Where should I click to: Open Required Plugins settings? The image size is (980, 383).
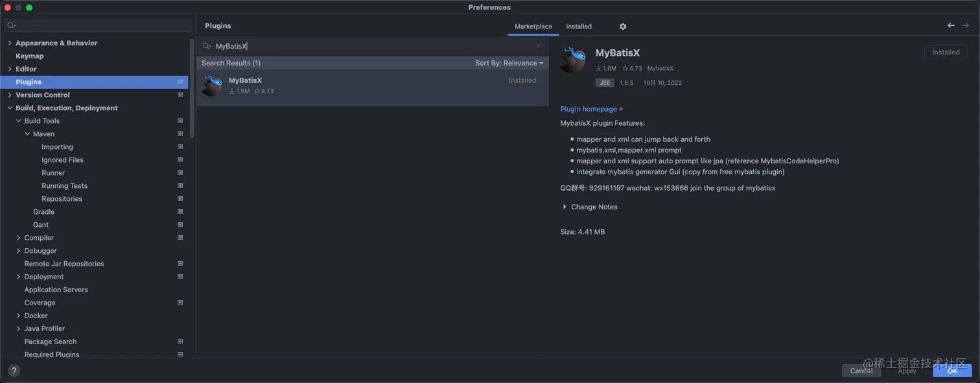tap(52, 354)
